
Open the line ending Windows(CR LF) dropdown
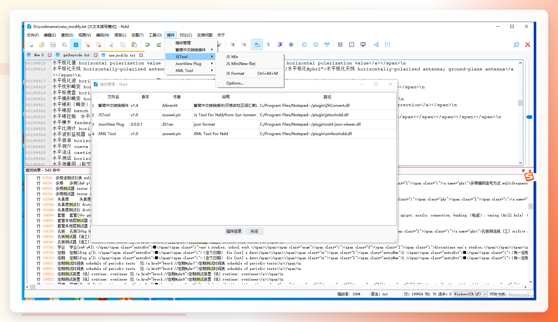click(470, 294)
